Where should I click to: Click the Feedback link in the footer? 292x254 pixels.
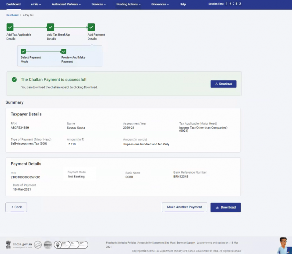point(111,243)
